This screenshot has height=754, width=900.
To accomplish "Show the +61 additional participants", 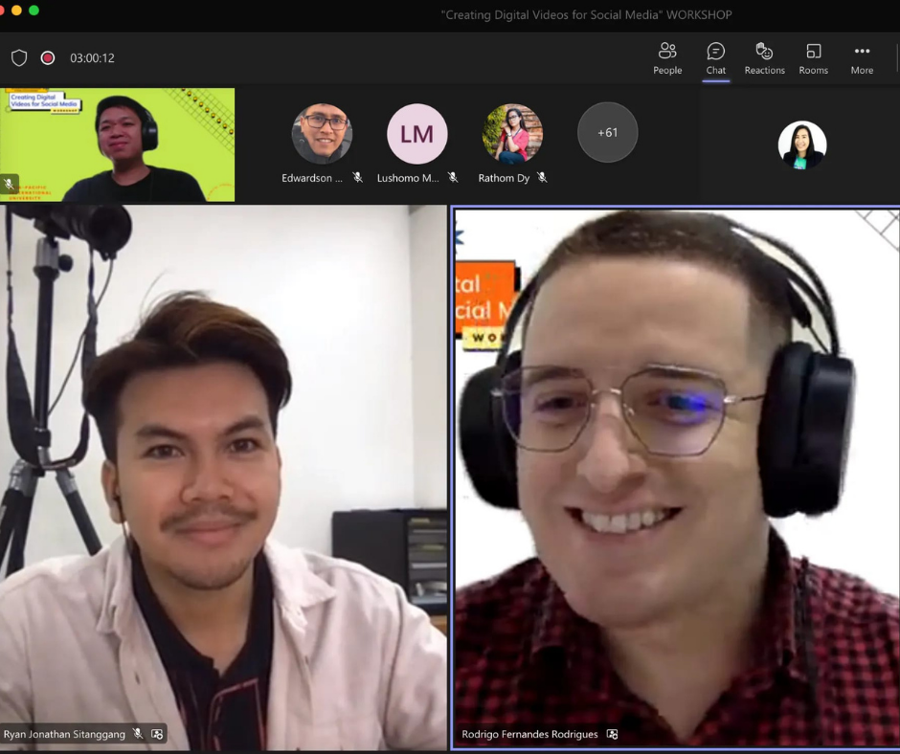I will 607,133.
